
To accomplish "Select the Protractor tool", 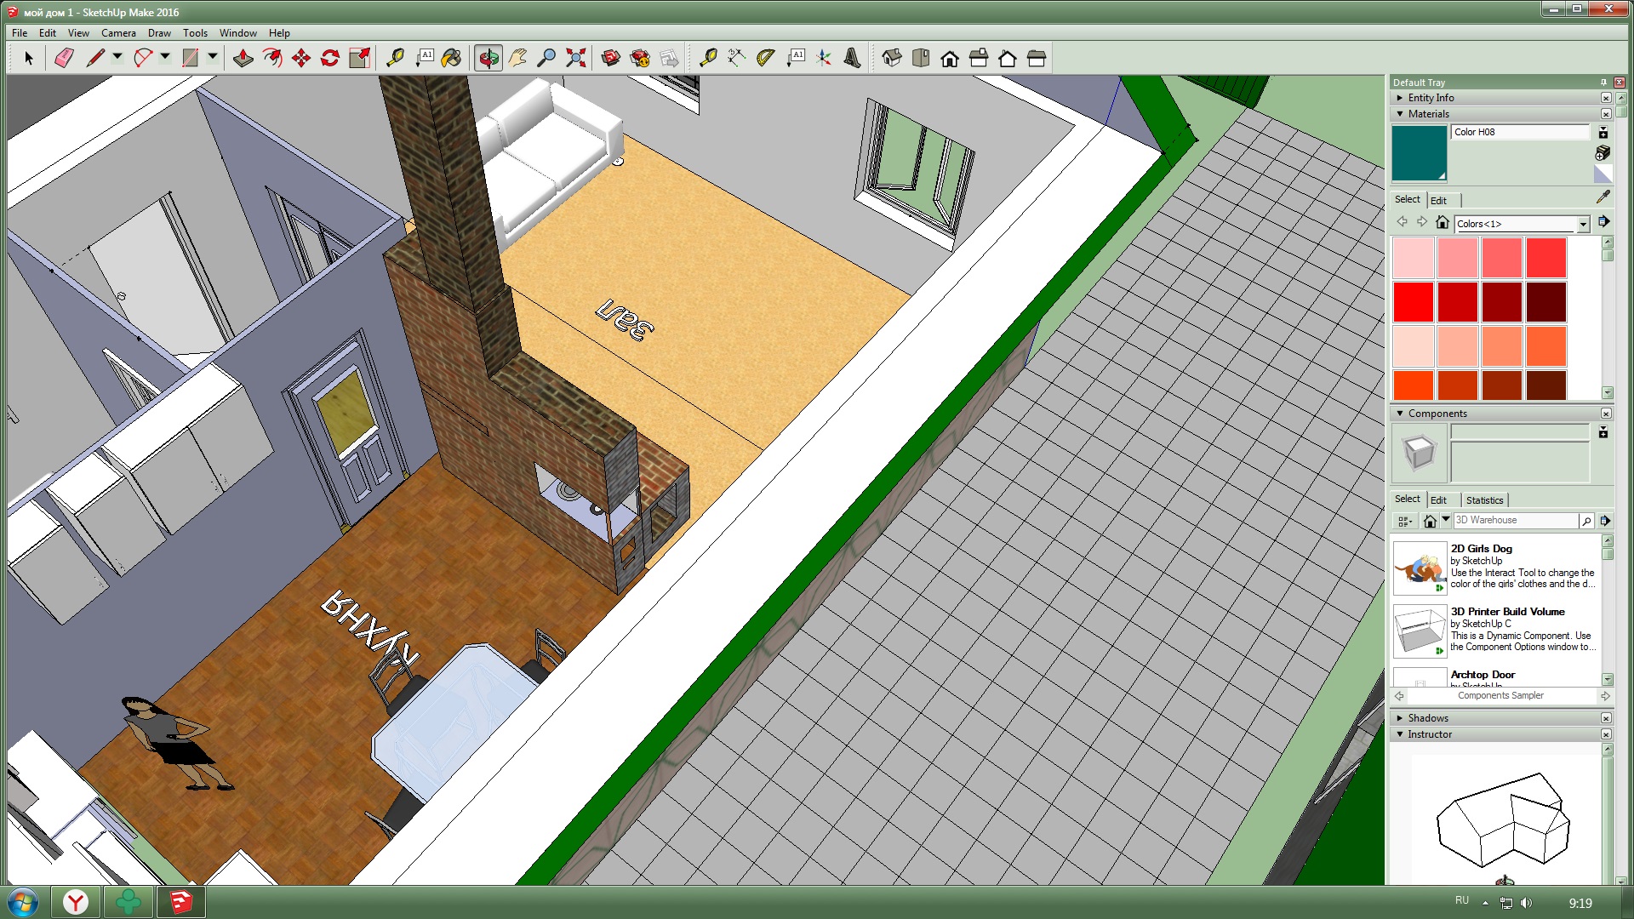I will pyautogui.click(x=766, y=58).
